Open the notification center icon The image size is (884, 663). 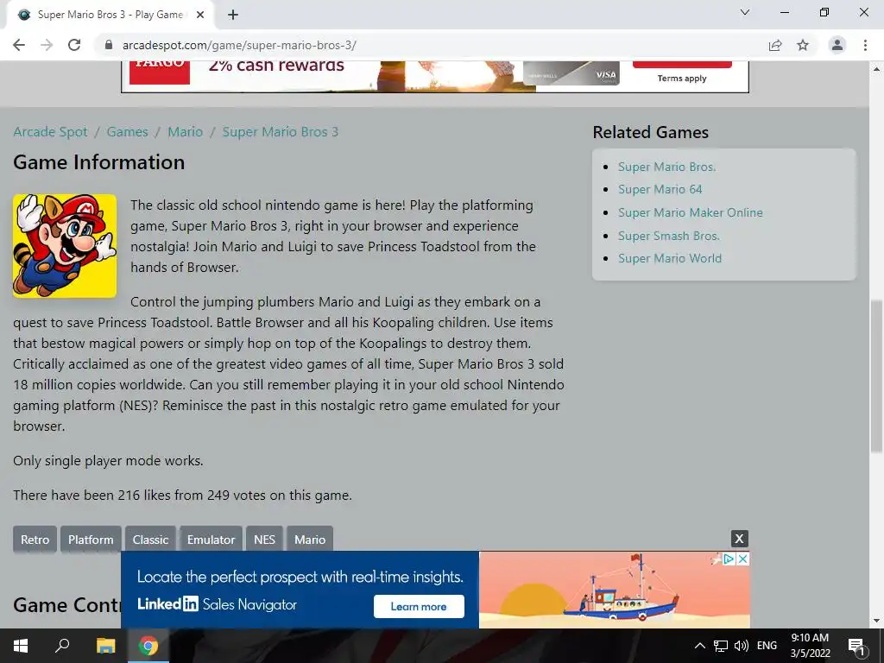pyautogui.click(x=856, y=646)
